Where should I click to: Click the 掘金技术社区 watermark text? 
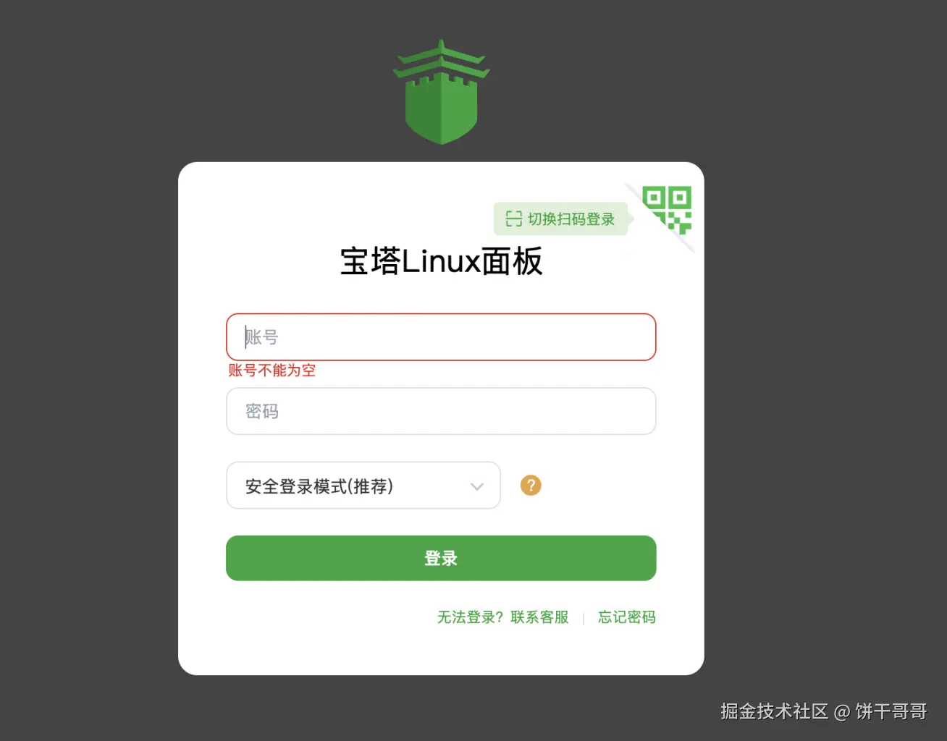[x=774, y=711]
